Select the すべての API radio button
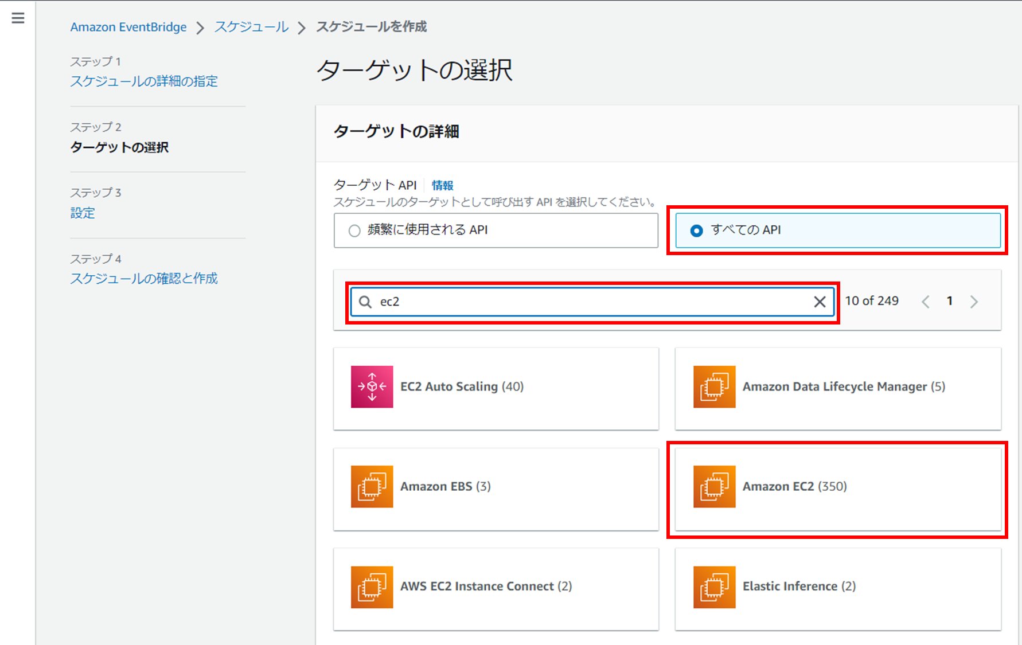 [x=696, y=230]
